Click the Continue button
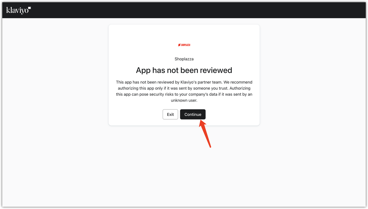Image resolution: width=368 pixels, height=209 pixels. (193, 114)
